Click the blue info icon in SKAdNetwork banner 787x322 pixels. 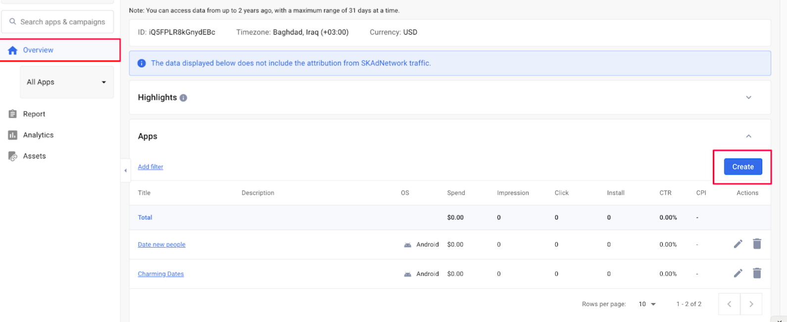[142, 63]
